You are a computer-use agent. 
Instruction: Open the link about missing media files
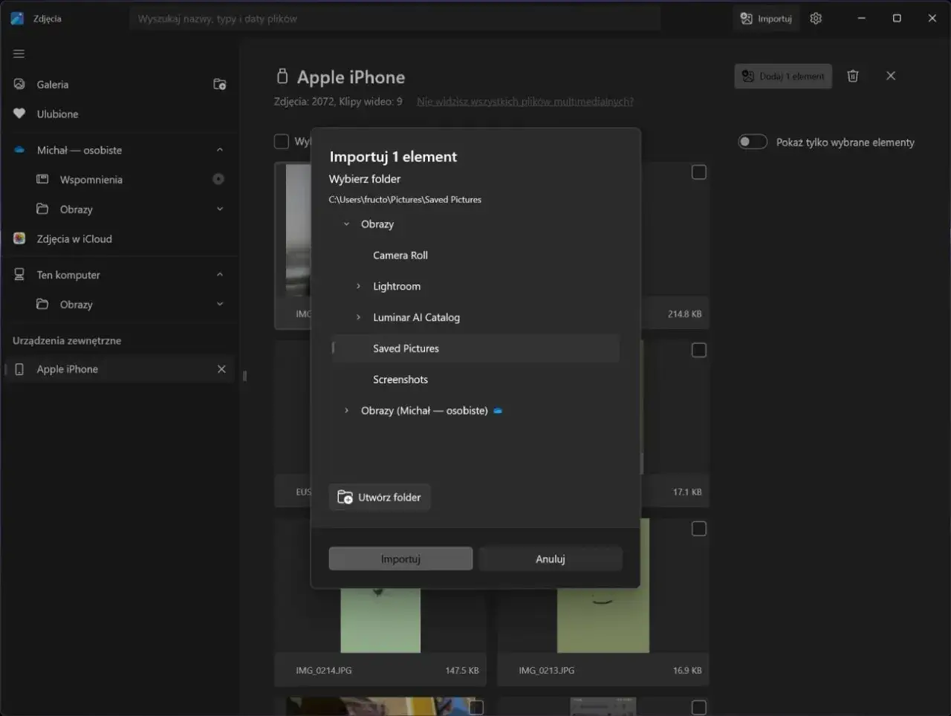(525, 101)
